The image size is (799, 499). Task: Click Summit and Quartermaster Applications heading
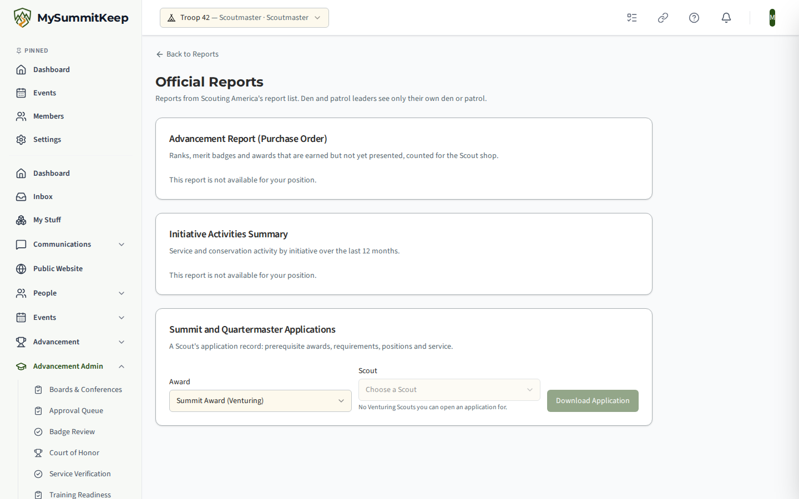tap(252, 329)
